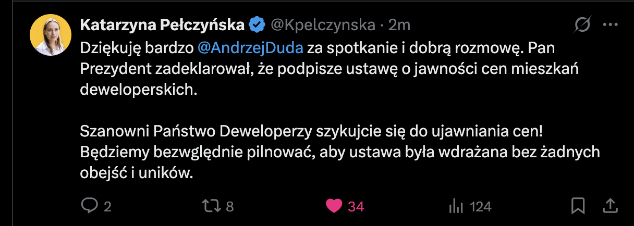This screenshot has width=634, height=226.
Task: Click the repost count number 8
Action: click(229, 207)
